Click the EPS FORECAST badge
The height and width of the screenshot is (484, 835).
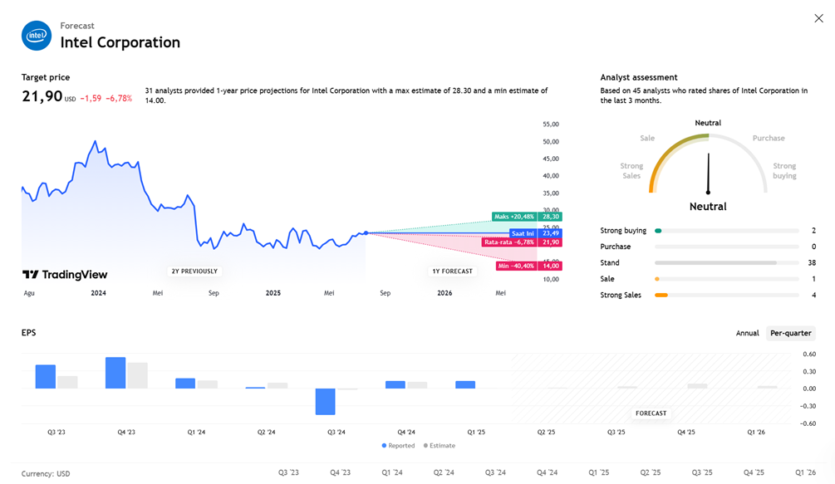tap(651, 413)
